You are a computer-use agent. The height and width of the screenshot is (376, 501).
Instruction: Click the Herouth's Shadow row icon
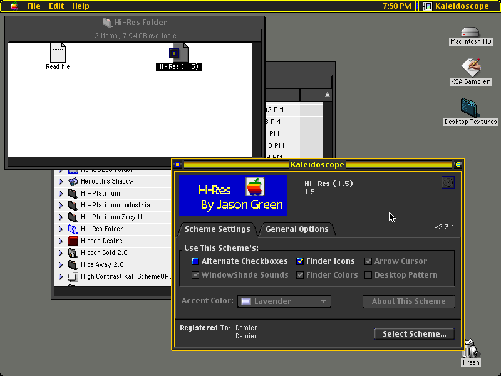click(73, 182)
